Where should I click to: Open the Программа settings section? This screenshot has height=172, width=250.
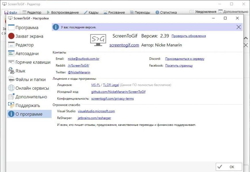tap(29, 28)
